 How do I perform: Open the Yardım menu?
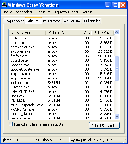pos(87,12)
